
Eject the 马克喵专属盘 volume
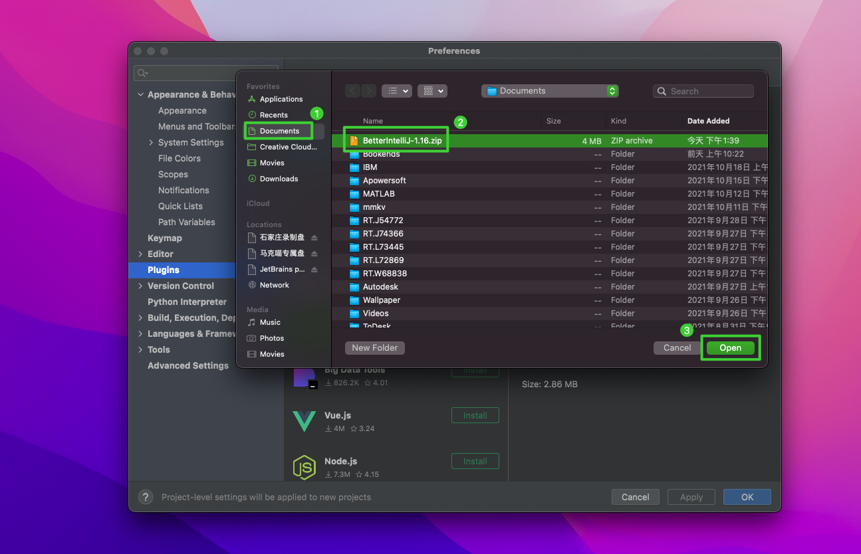pos(314,254)
